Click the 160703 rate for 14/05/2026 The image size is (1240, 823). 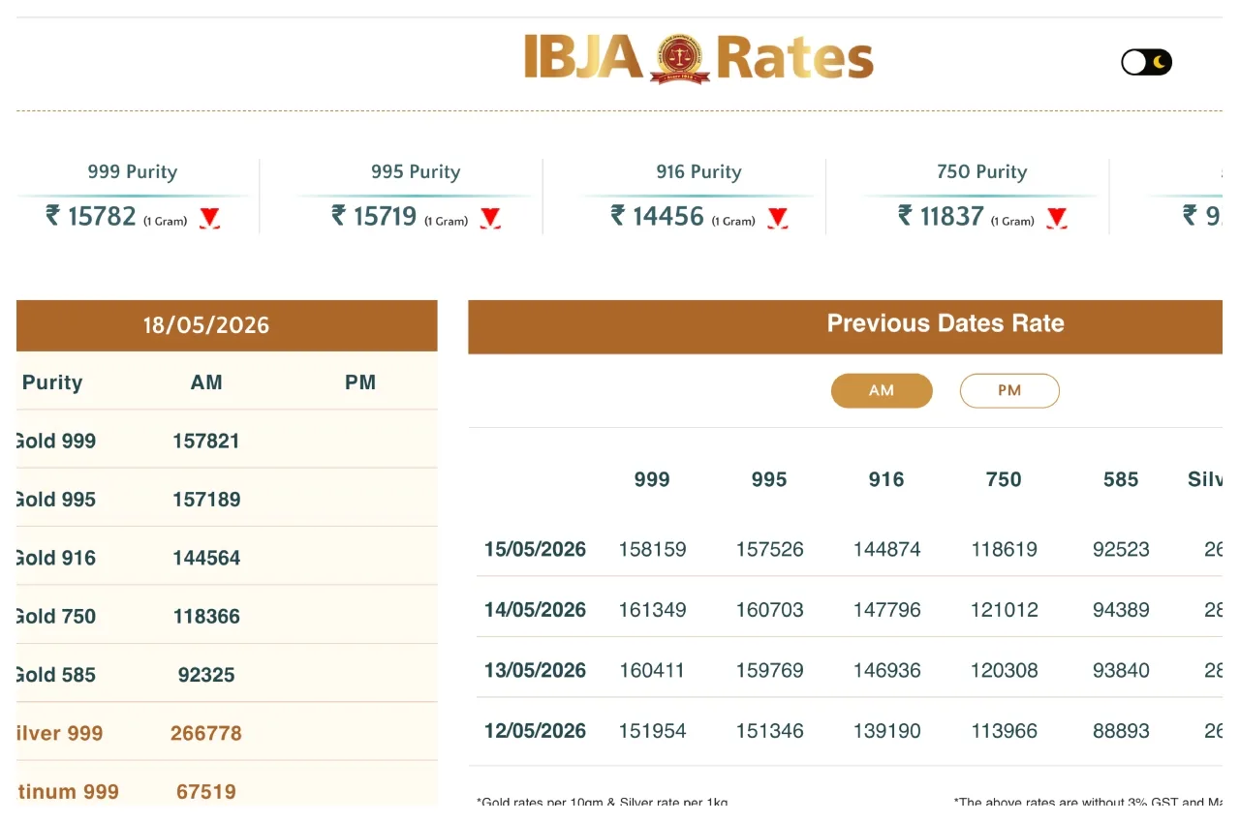point(770,610)
